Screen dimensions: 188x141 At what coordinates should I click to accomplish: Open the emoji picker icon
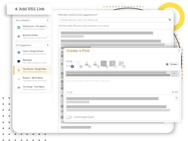click(x=68, y=92)
